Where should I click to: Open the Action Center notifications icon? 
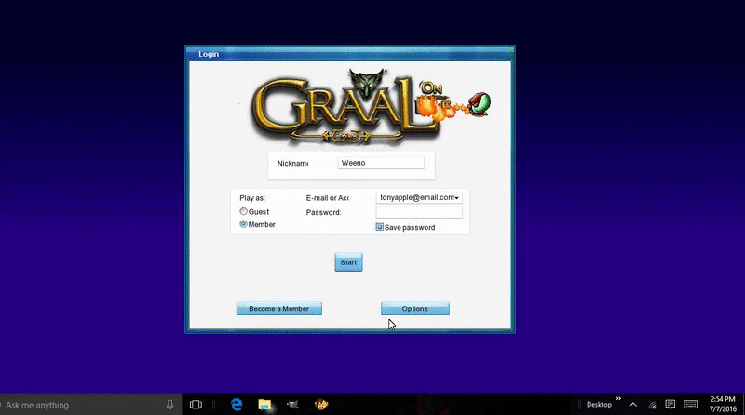click(x=670, y=405)
